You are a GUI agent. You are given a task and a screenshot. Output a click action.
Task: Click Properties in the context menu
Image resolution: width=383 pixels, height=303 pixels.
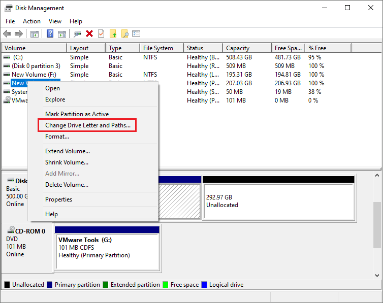58,199
